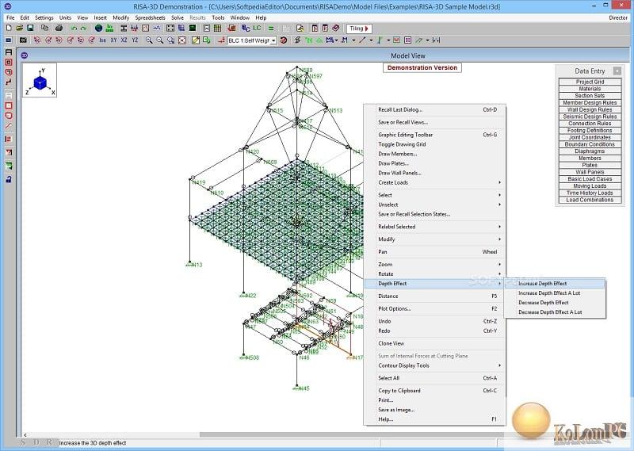Click the full model view icon
Image resolution: width=634 pixels, height=451 pixels.
coord(182,40)
